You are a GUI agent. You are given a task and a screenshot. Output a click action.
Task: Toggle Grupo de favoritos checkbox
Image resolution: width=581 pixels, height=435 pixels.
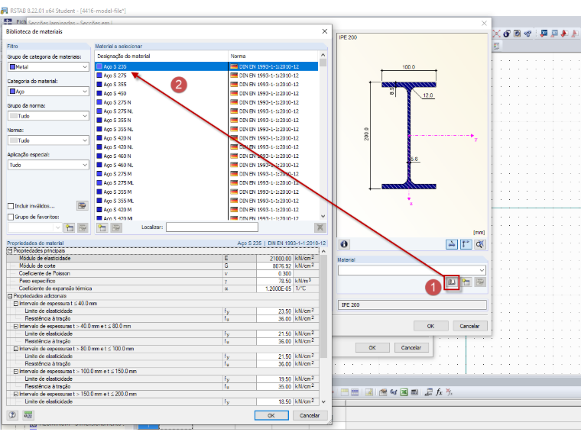[x=11, y=217]
